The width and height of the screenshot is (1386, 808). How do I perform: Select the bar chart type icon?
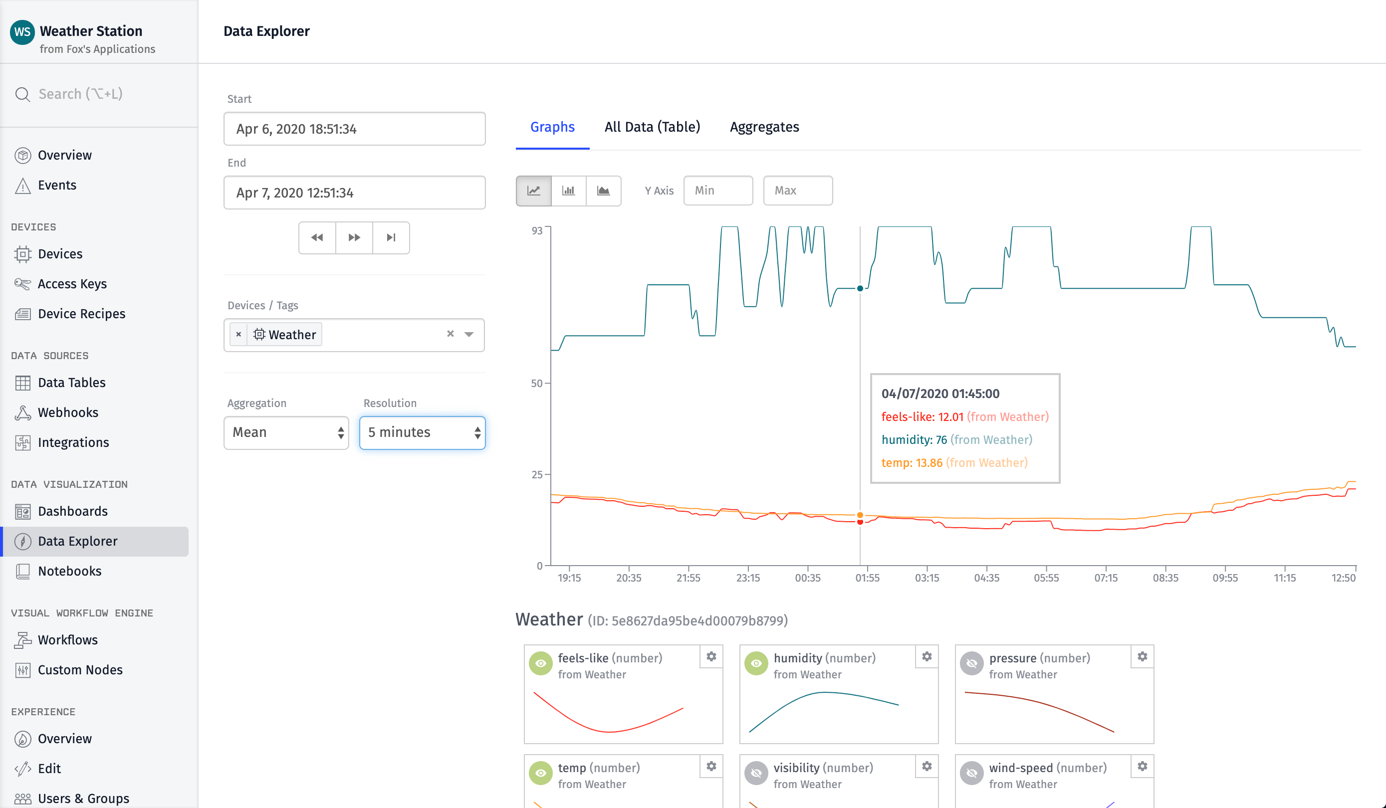[568, 191]
